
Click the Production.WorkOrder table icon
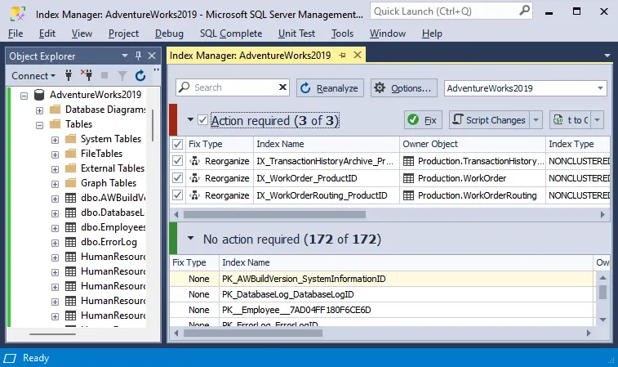(x=409, y=178)
